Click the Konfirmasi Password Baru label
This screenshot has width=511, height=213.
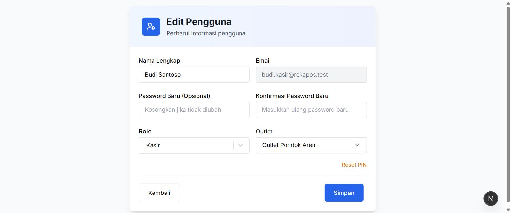[292, 96]
